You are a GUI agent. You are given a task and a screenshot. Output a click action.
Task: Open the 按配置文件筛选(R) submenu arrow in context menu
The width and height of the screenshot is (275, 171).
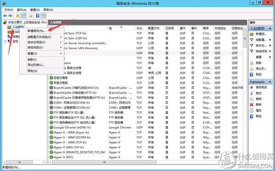point(60,37)
